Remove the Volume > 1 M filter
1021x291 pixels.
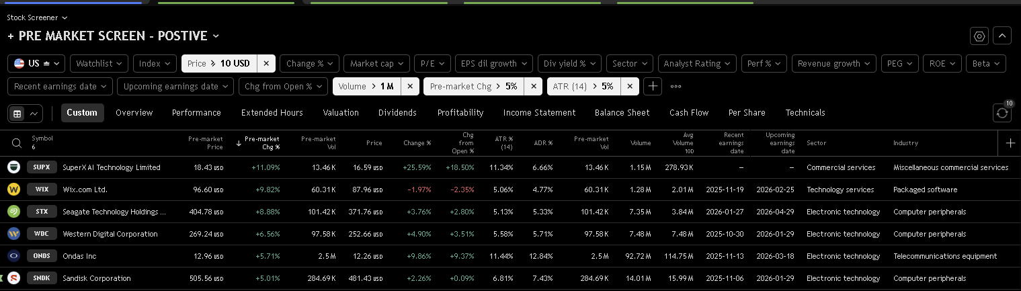click(411, 86)
